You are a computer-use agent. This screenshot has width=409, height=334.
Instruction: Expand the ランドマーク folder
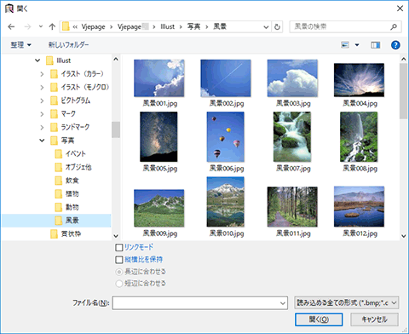pyautogui.click(x=42, y=127)
